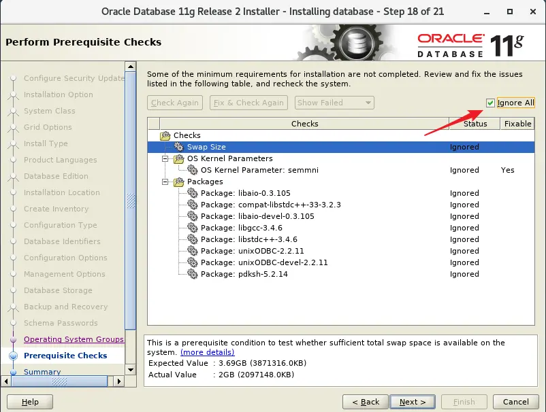Select Package: libstdc++-3.4.6 row
The height and width of the screenshot is (412, 546).
point(341,239)
